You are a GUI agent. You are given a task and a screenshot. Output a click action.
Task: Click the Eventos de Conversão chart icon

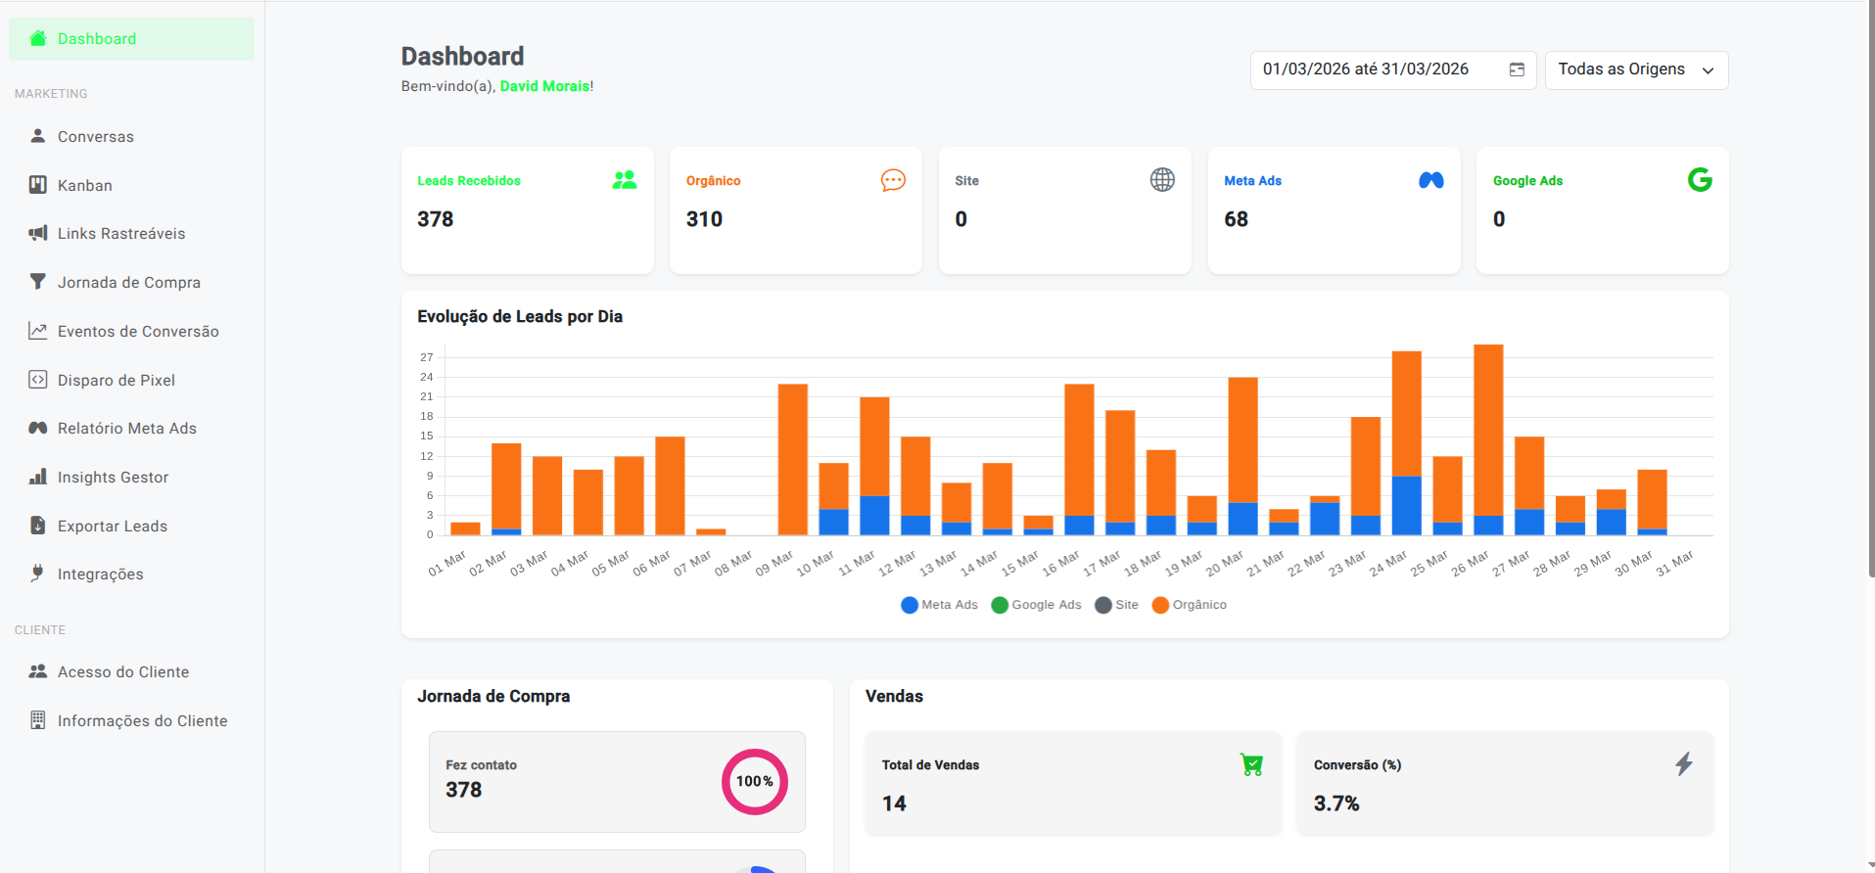click(38, 331)
